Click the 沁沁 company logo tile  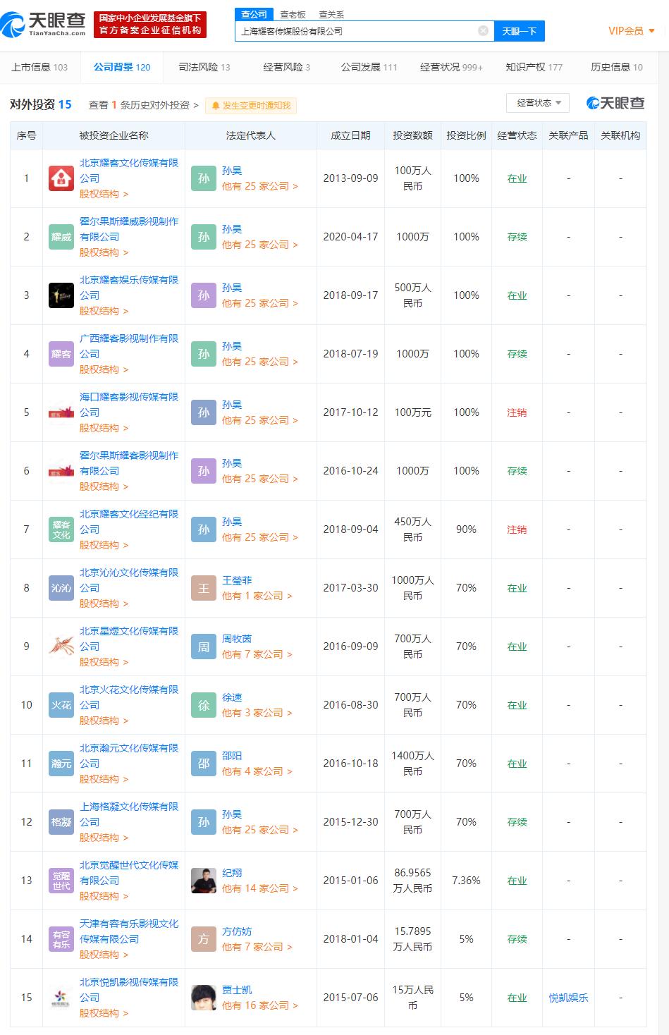pyautogui.click(x=61, y=588)
